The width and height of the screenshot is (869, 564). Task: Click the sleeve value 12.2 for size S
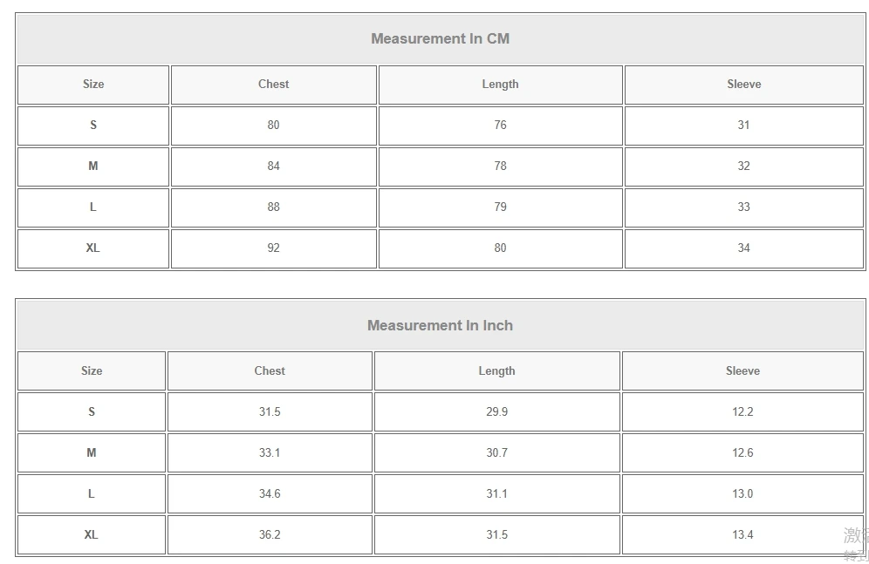(x=742, y=411)
